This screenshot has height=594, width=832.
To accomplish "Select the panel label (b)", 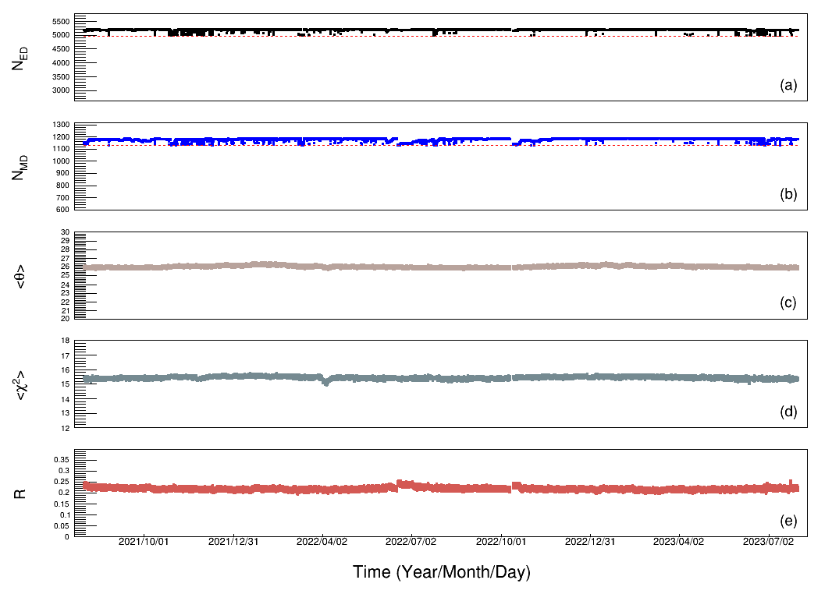I will pyautogui.click(x=788, y=194).
